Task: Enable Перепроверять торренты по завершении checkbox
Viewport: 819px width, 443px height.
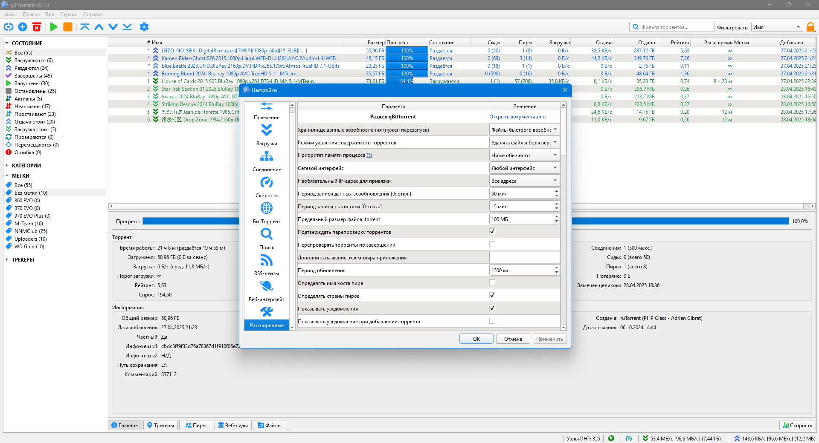Action: pyautogui.click(x=492, y=245)
